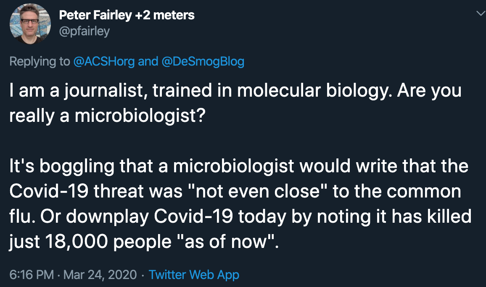Click the "Replying to" label

[x=40, y=61]
